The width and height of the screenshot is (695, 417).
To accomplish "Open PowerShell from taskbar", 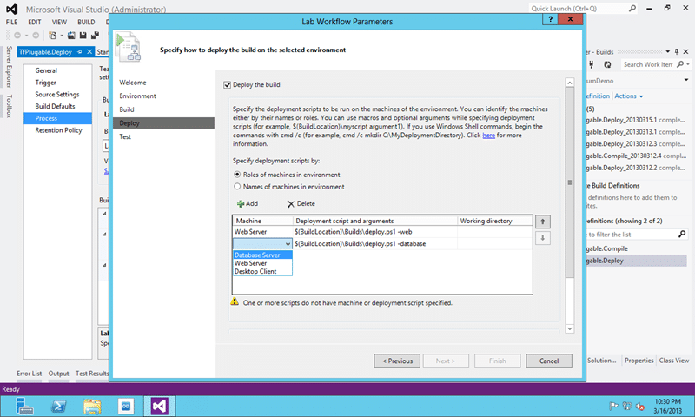I will click(x=58, y=406).
